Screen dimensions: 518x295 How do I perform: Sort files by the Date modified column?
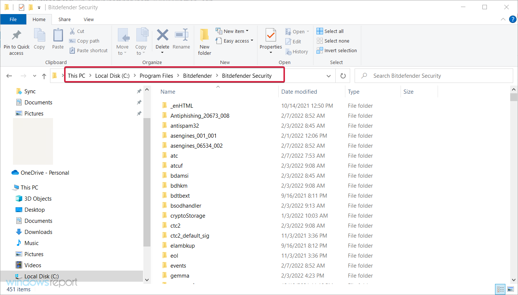click(311, 91)
